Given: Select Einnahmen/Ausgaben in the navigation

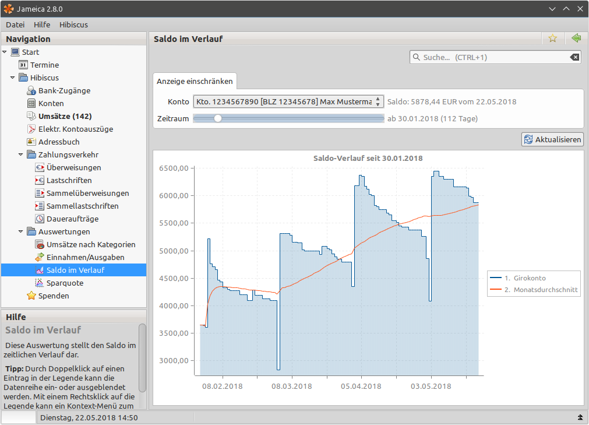Looking at the screenshot, I should tap(85, 258).
